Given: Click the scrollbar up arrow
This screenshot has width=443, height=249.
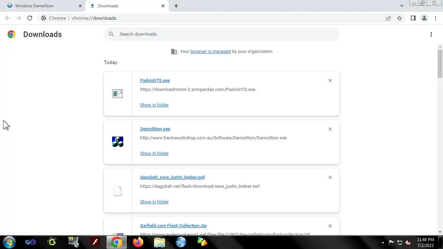Looking at the screenshot, I should (x=440, y=46).
